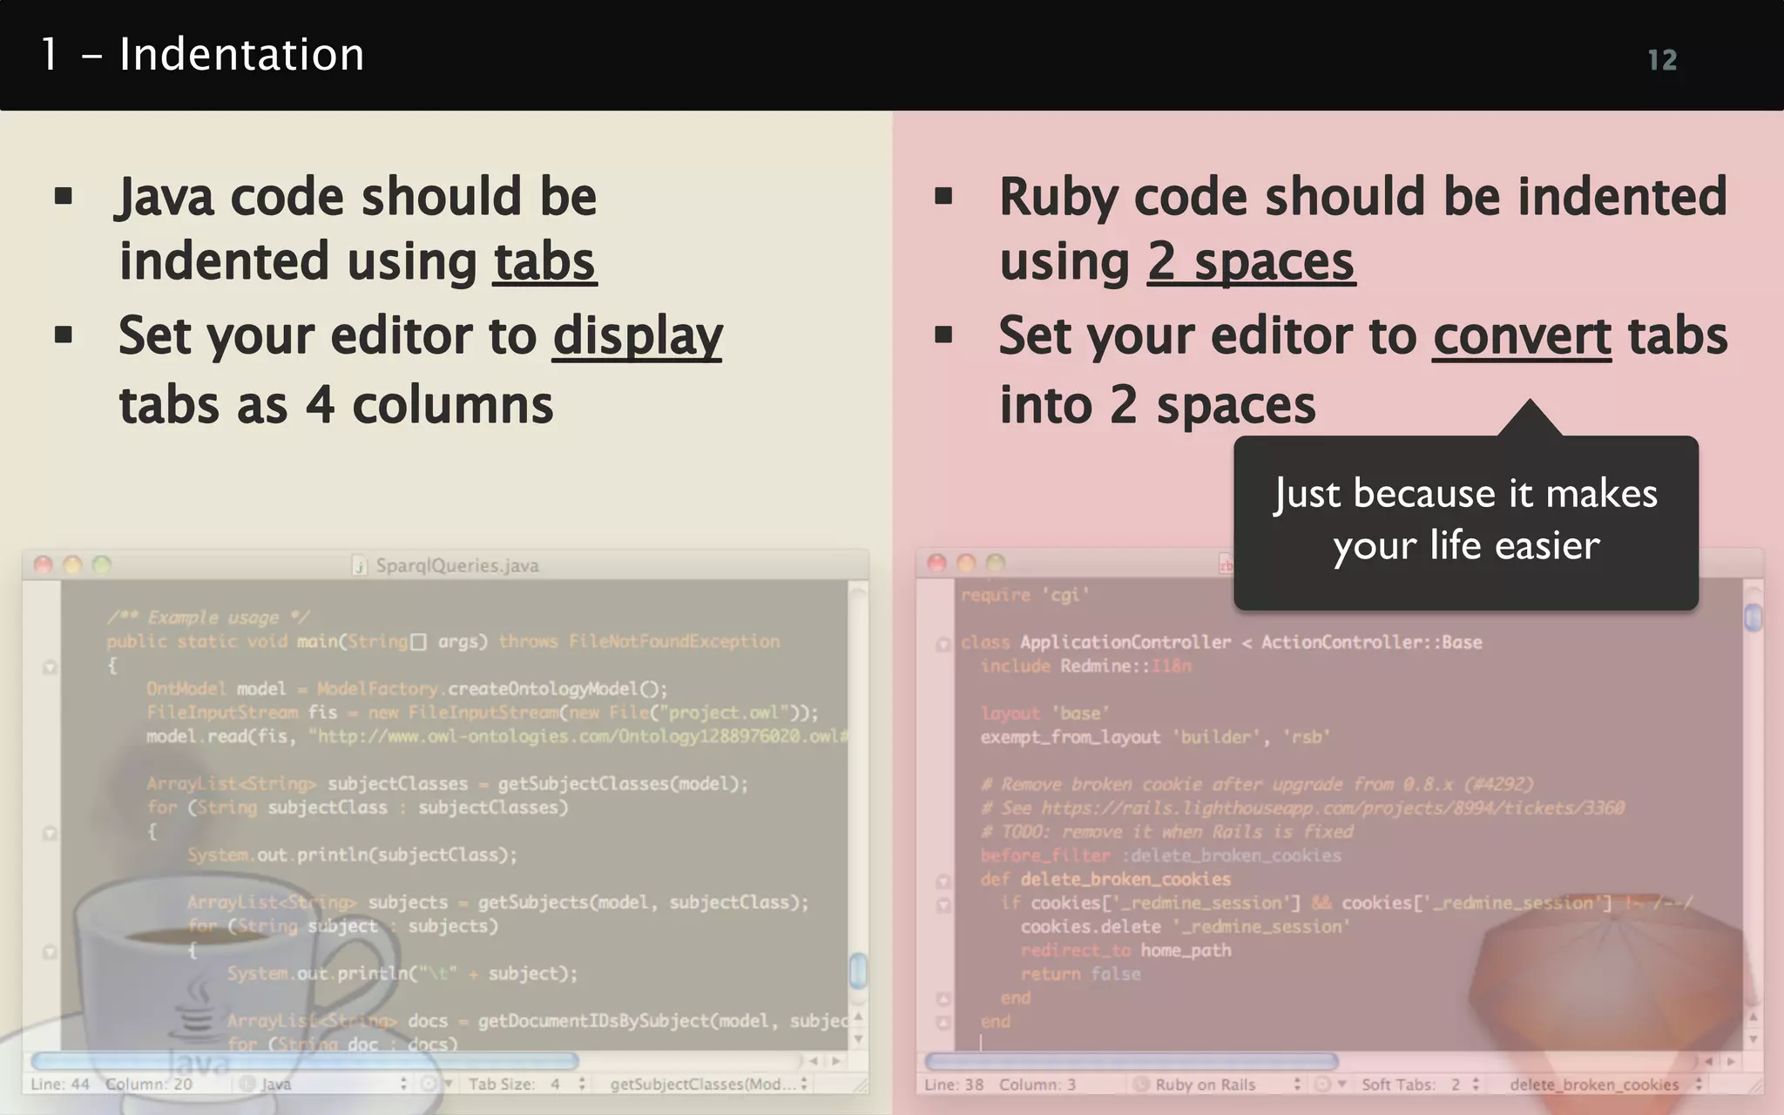This screenshot has height=1115, width=1784.
Task: Click the SparqlQueries.java file icon in the title bar
Action: coord(360,566)
